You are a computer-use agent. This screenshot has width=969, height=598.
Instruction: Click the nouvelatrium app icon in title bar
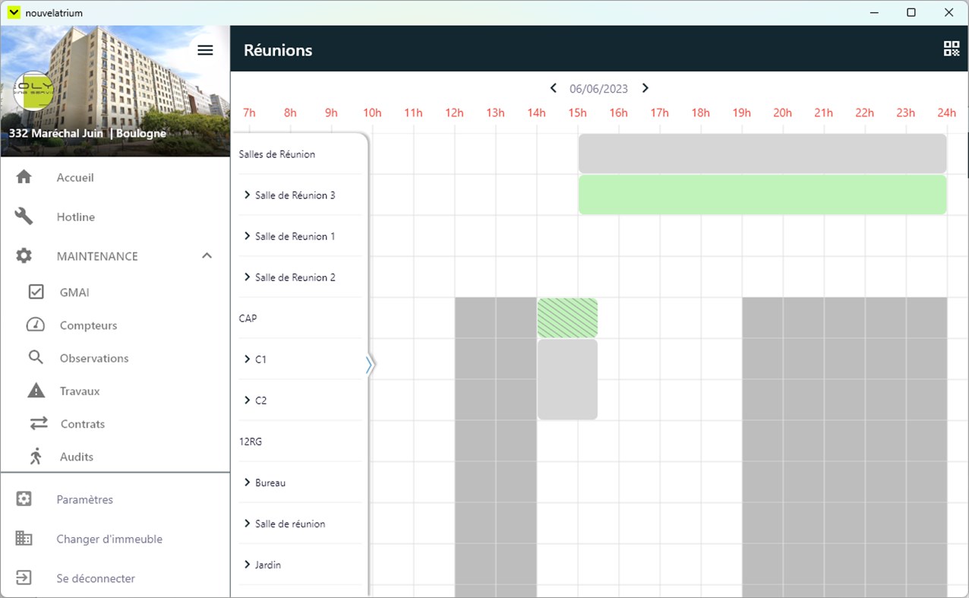13,12
